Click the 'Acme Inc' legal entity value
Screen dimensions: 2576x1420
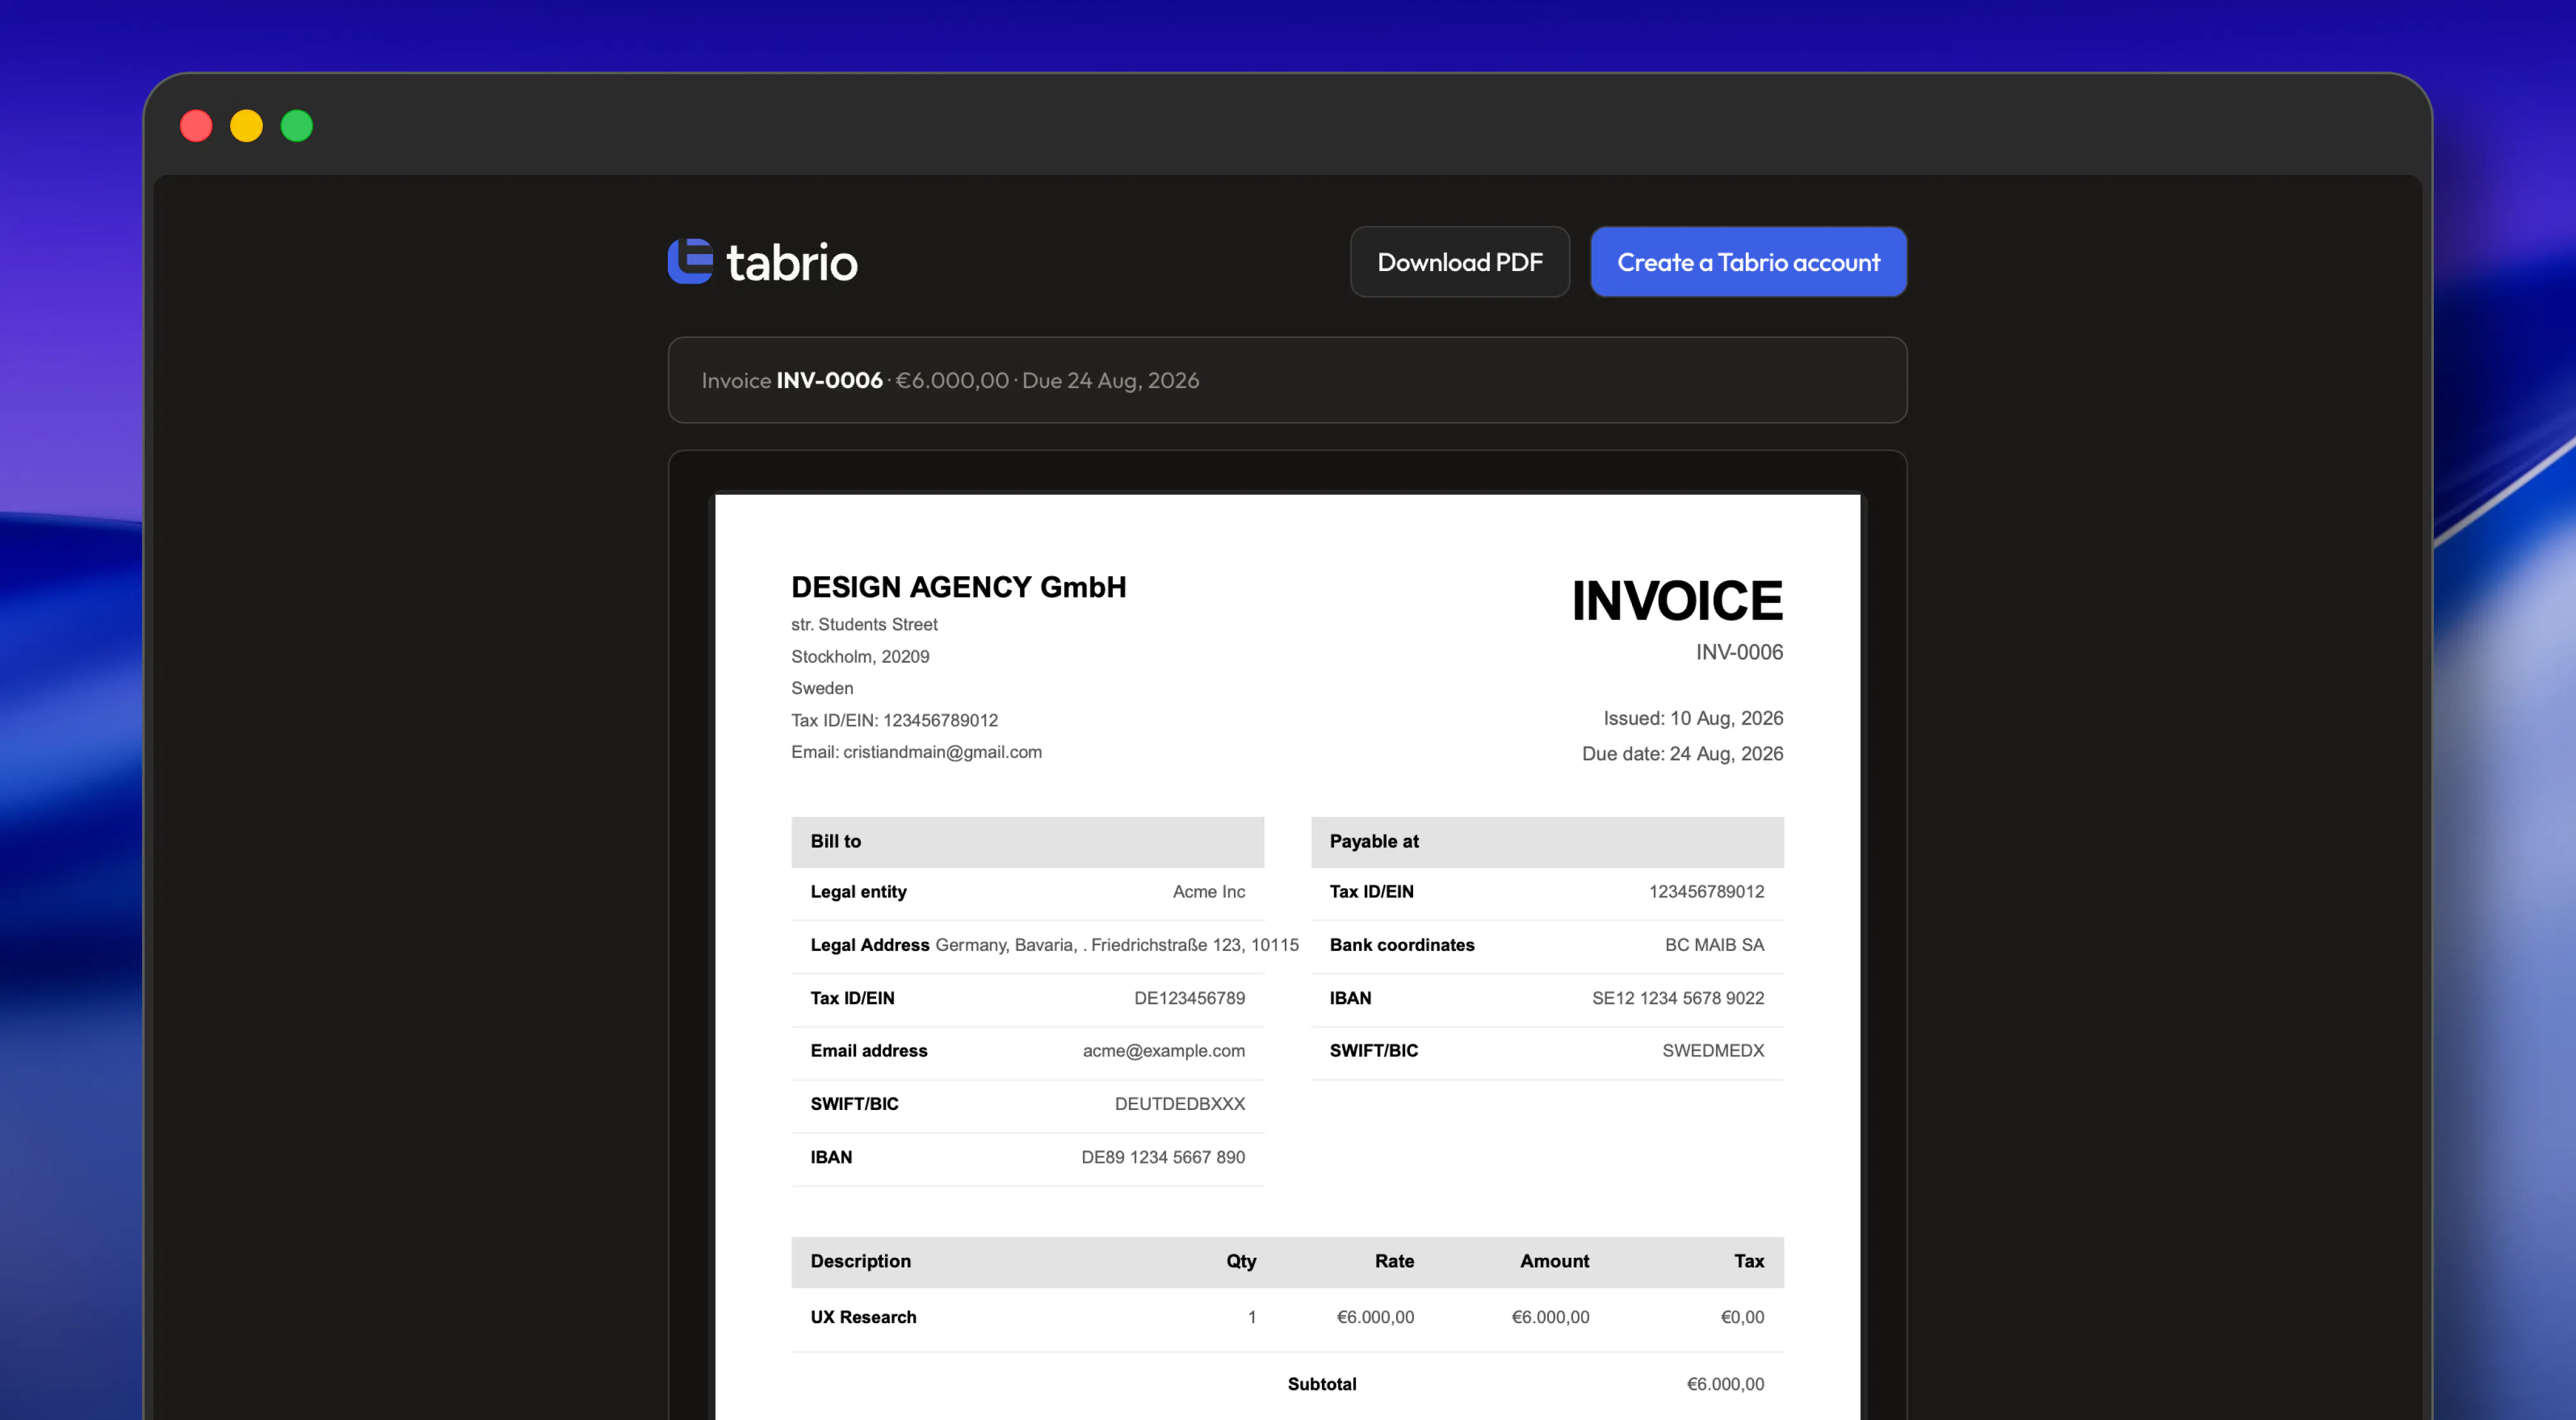point(1208,892)
